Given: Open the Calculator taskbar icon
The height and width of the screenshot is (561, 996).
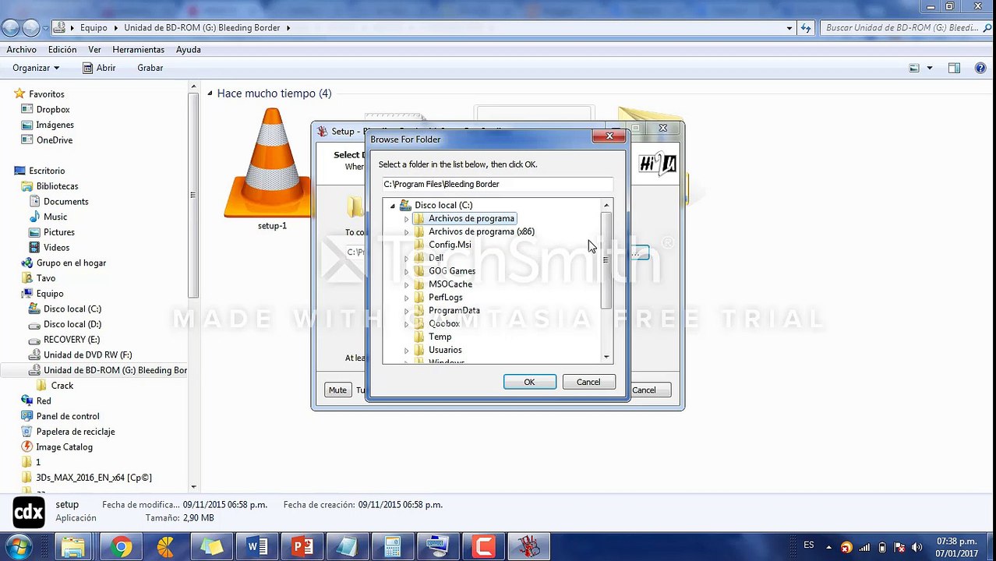Looking at the screenshot, I should click(x=393, y=547).
